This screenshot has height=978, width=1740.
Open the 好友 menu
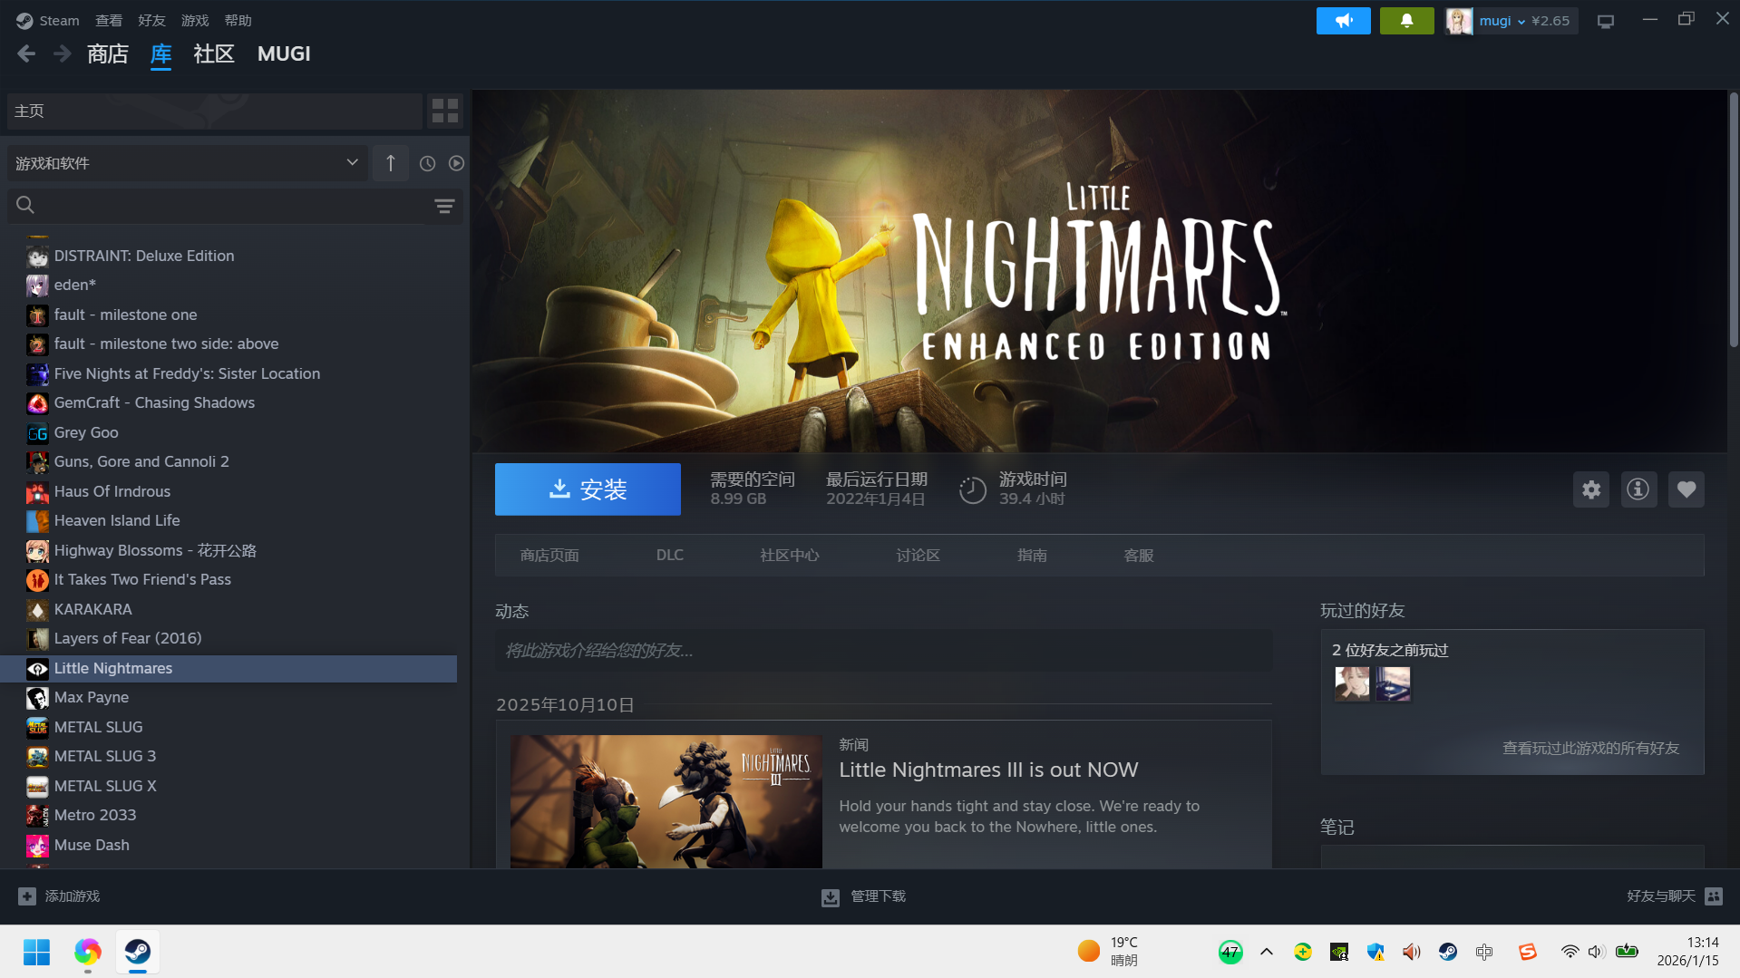[x=151, y=20]
